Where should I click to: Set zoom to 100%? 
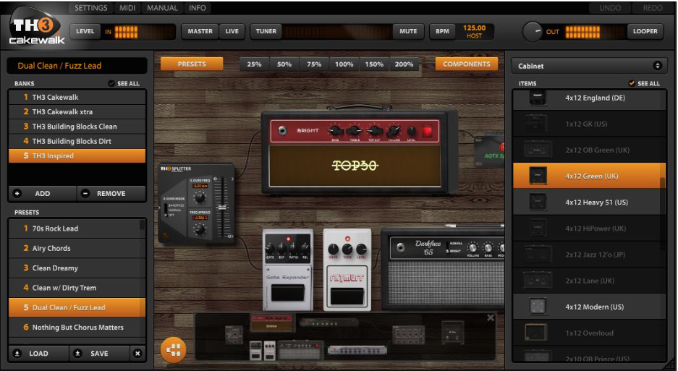point(344,64)
